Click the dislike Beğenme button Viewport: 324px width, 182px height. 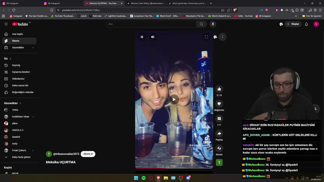coord(219,104)
